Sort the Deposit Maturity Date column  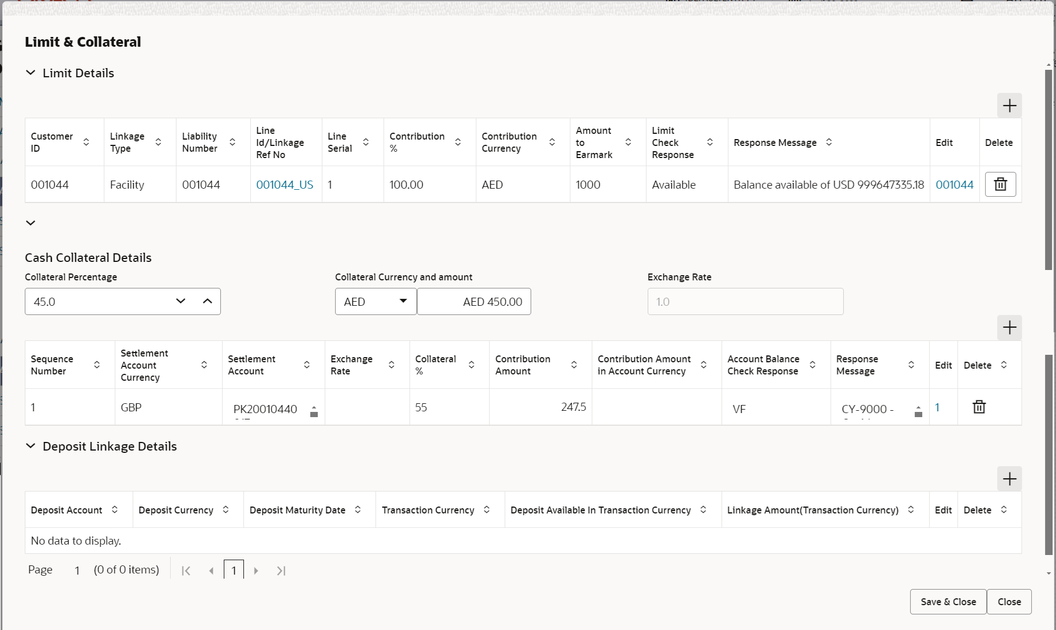358,509
